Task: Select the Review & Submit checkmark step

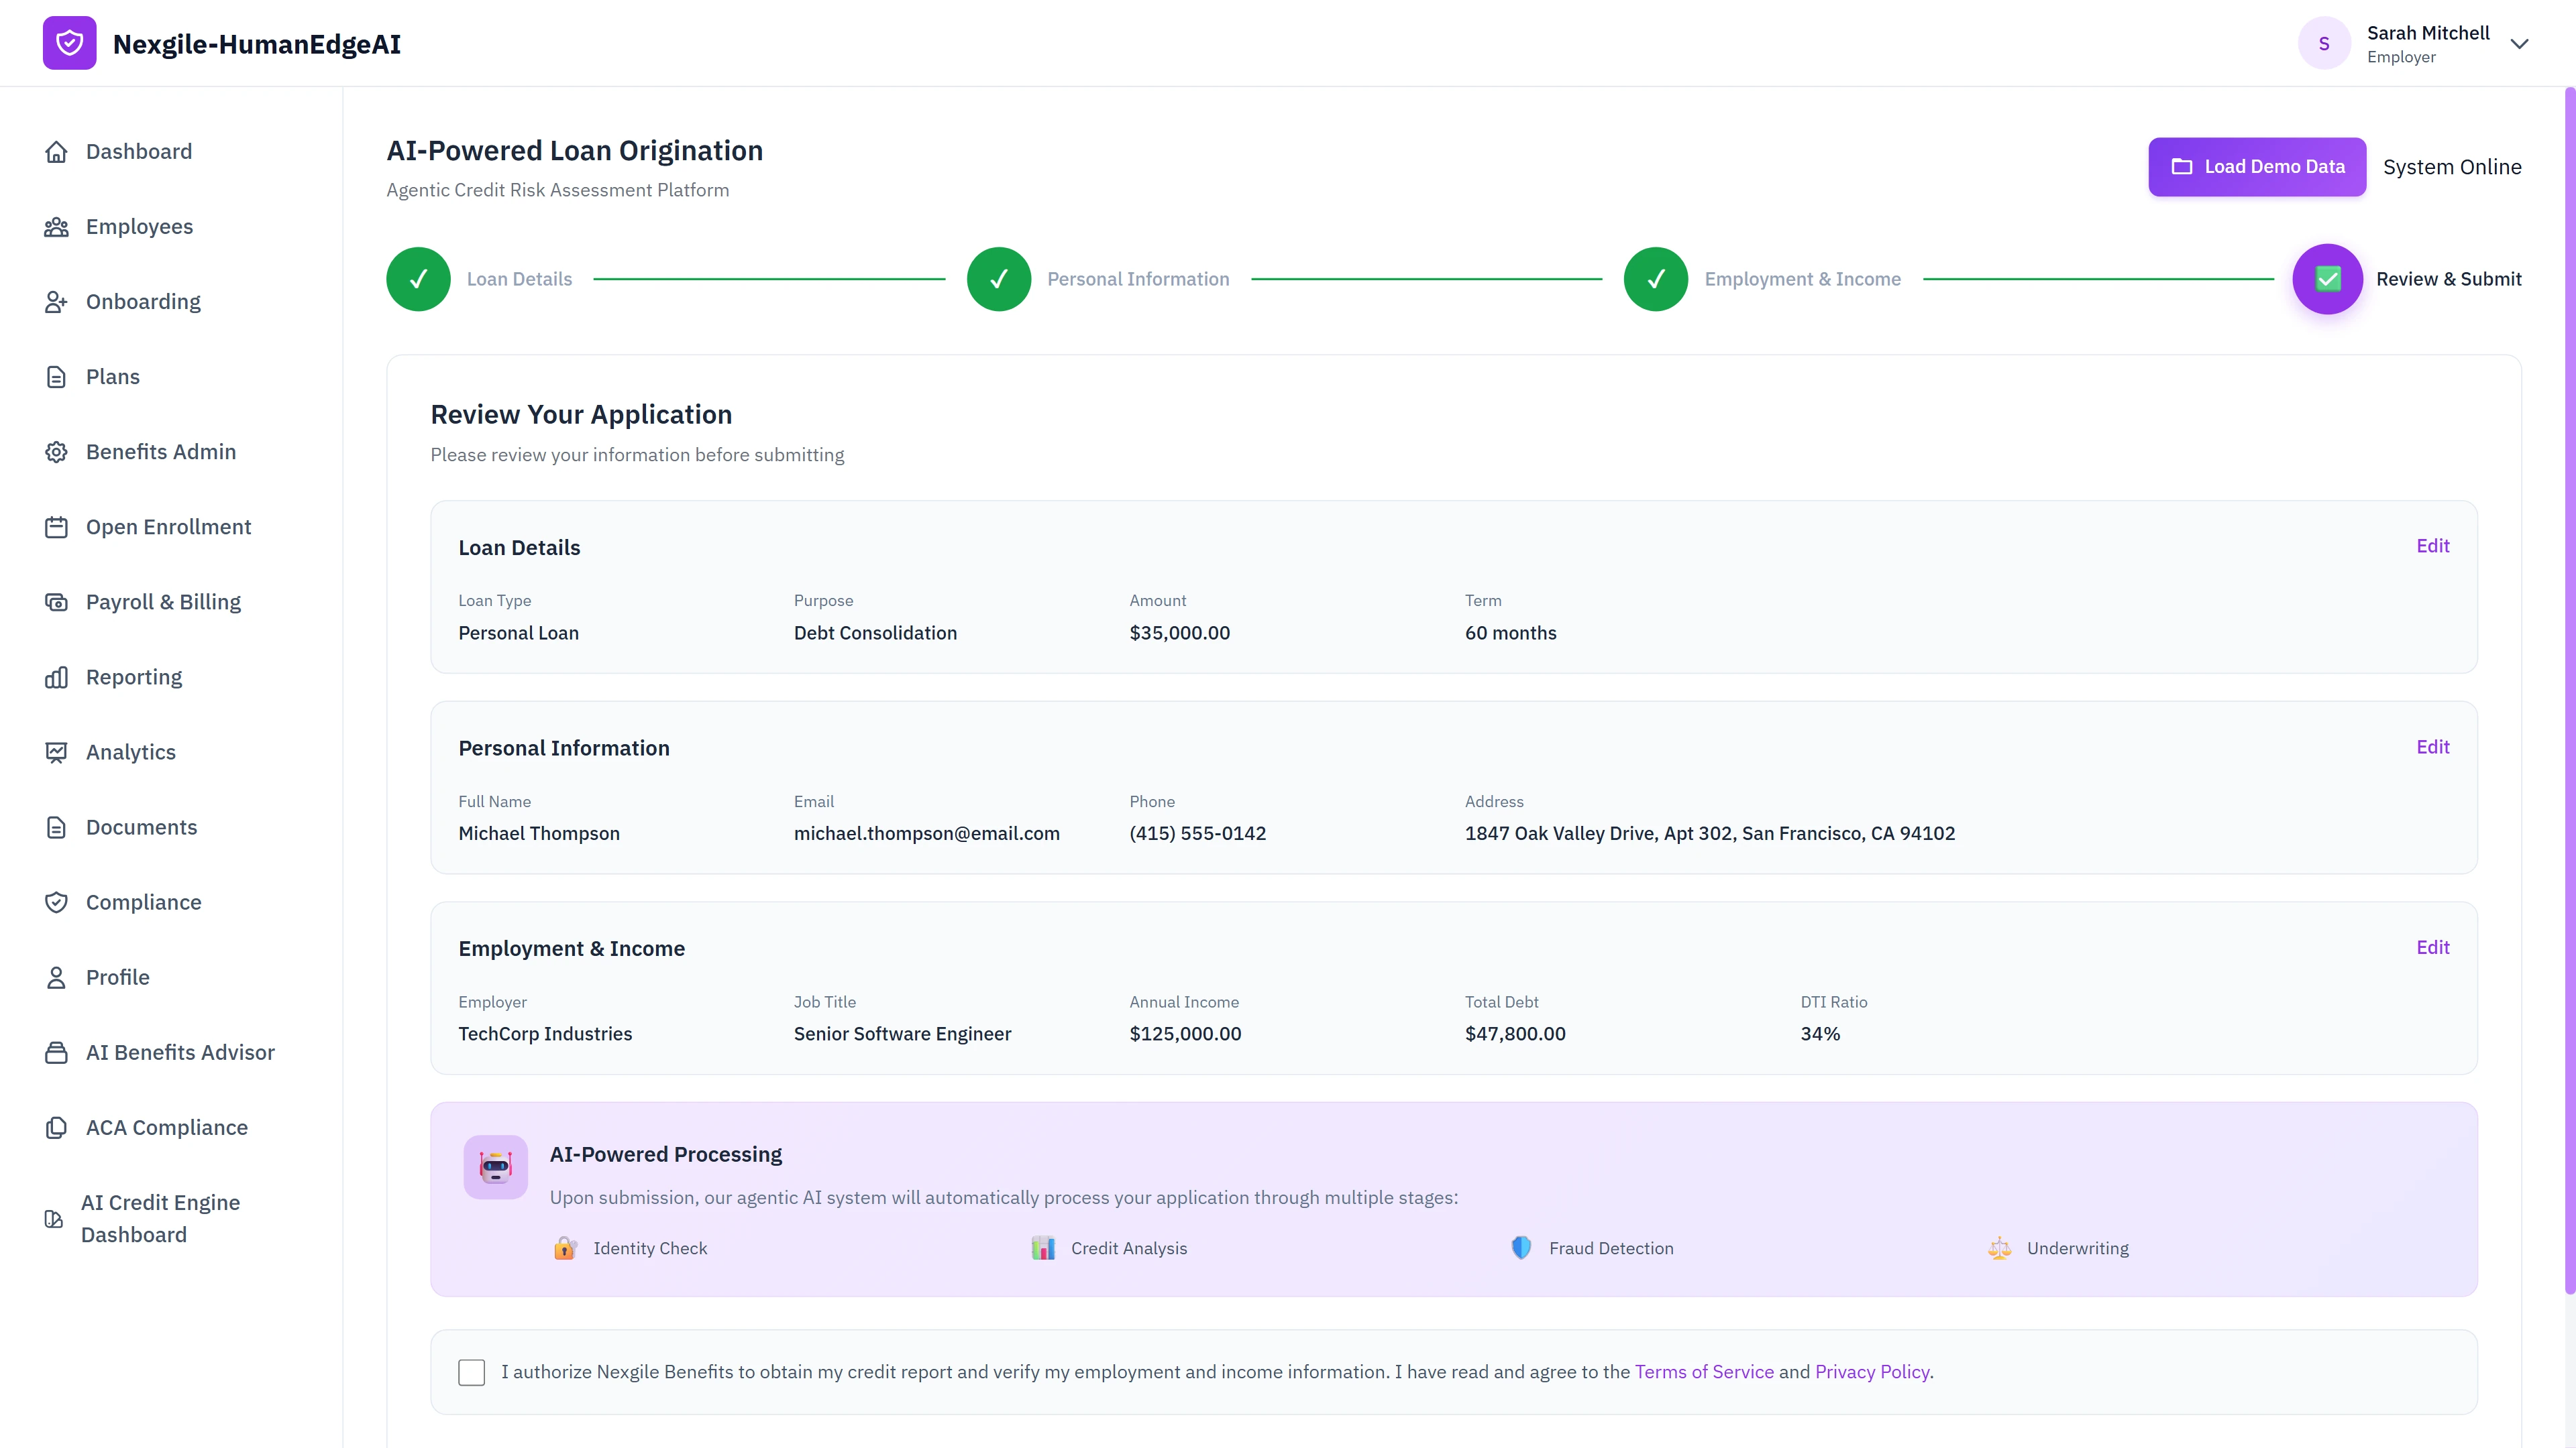Action: click(2328, 279)
